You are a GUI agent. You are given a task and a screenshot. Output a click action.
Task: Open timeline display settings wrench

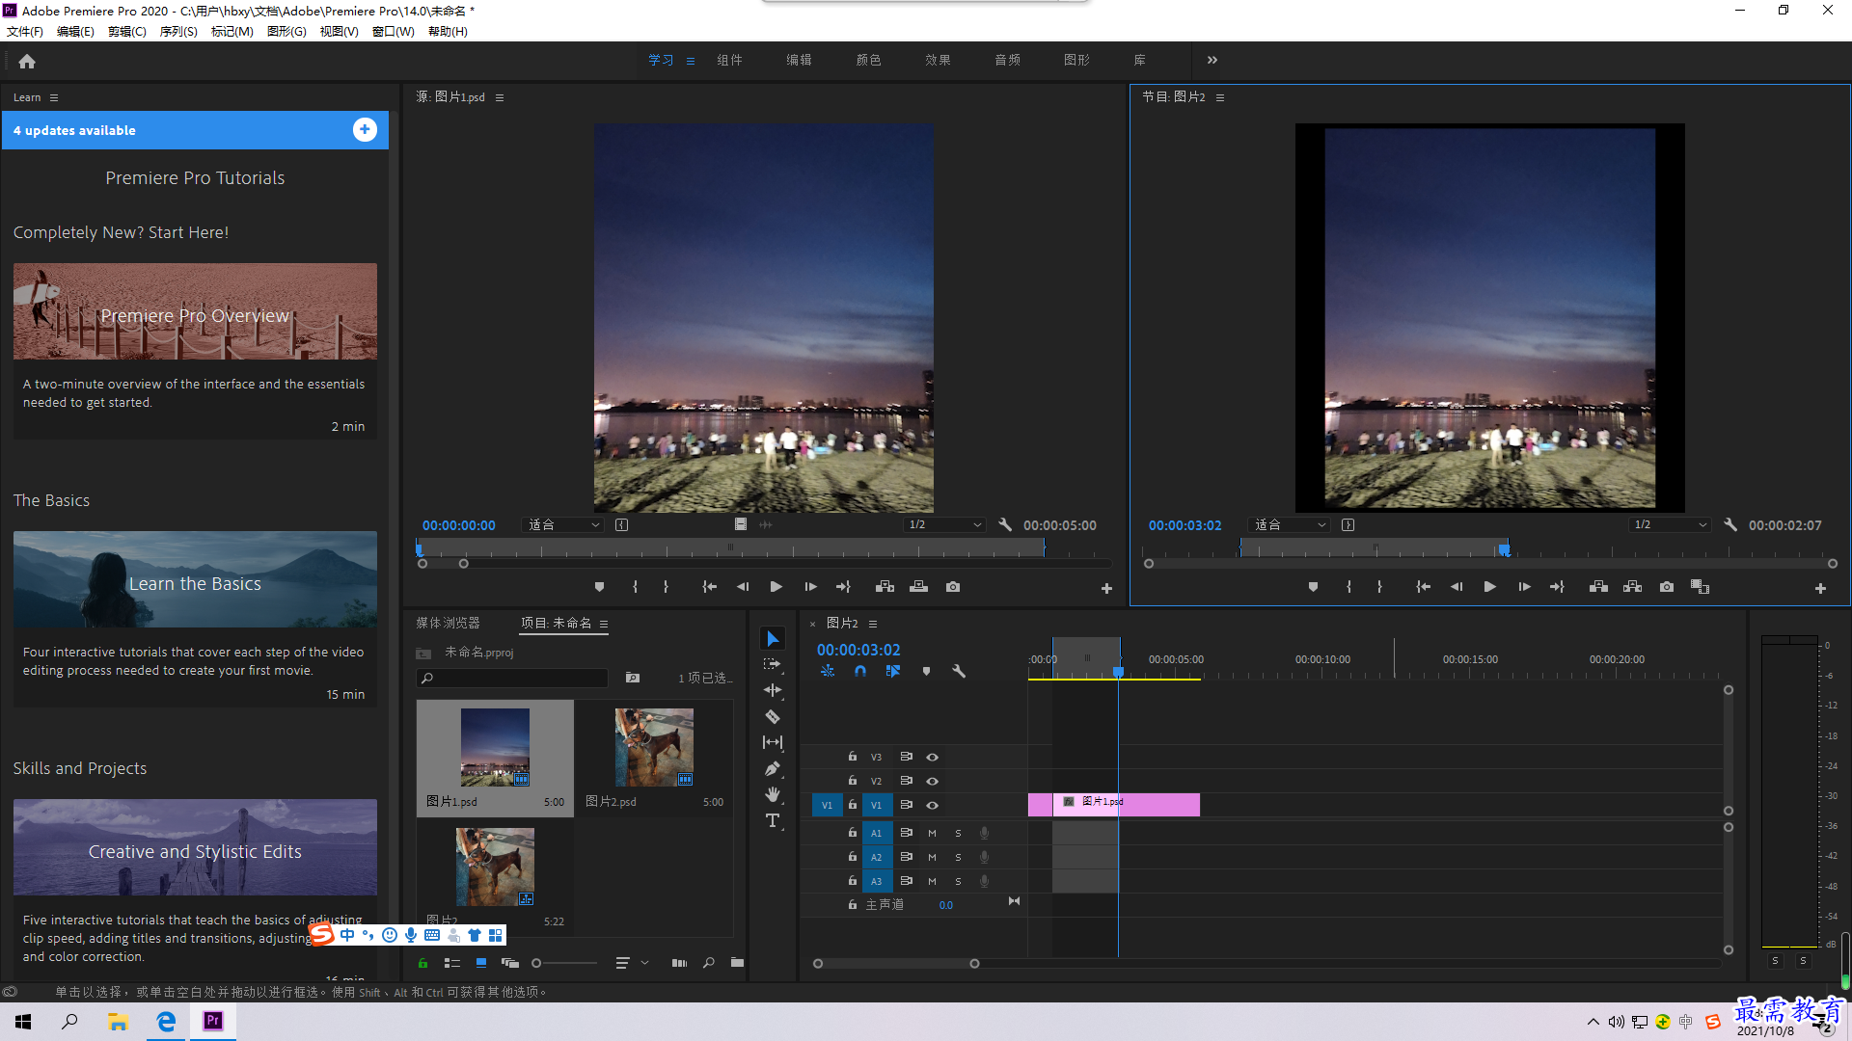tap(959, 671)
